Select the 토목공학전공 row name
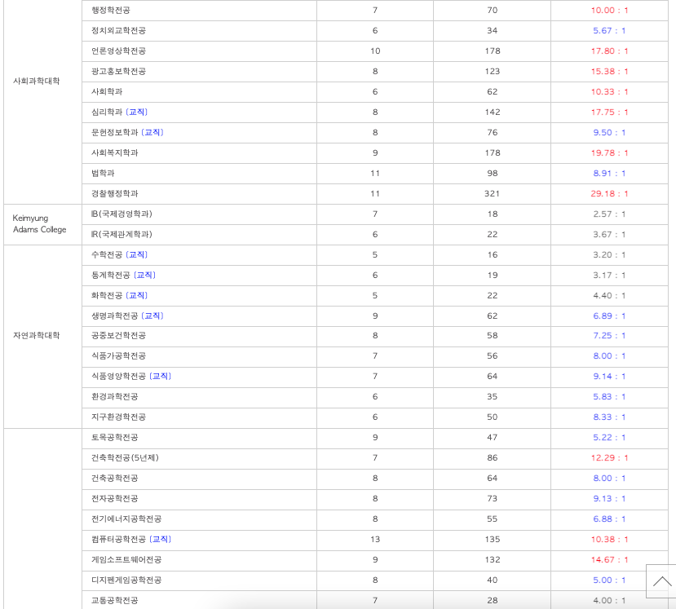This screenshot has height=609, width=676. tap(114, 438)
